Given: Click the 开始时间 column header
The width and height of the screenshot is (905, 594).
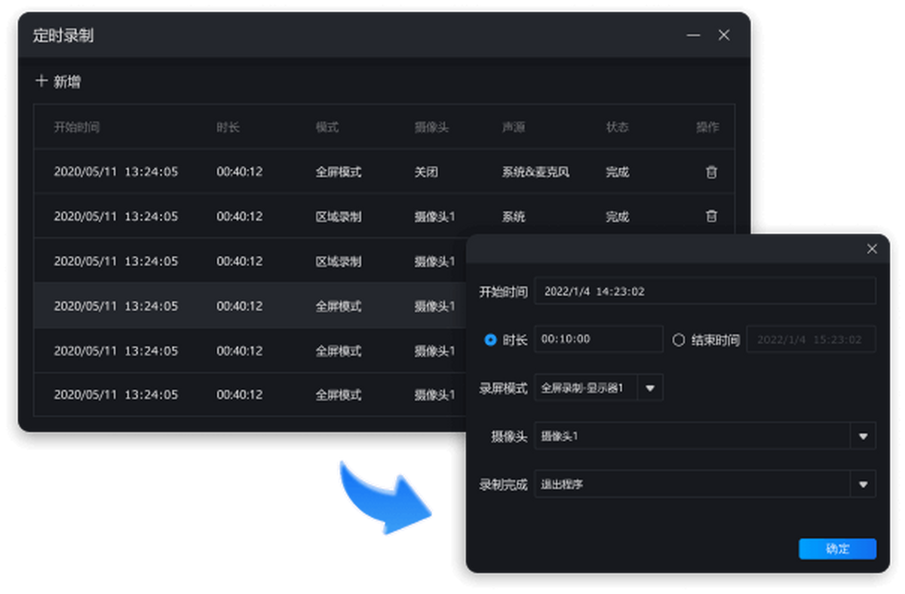Looking at the screenshot, I should click(x=77, y=128).
